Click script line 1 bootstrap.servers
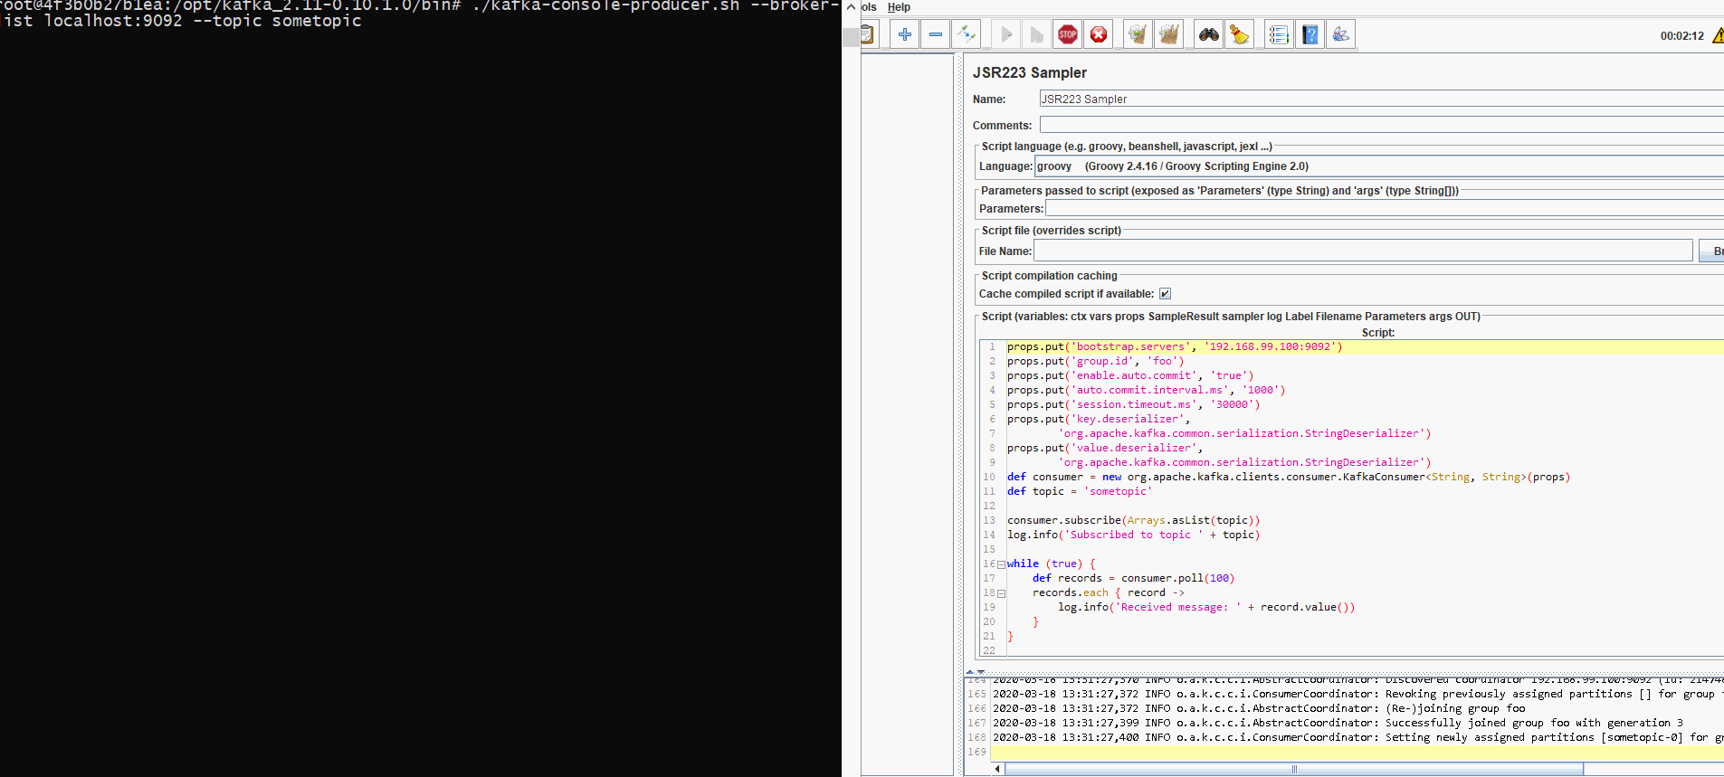1724x777 pixels. click(1175, 346)
